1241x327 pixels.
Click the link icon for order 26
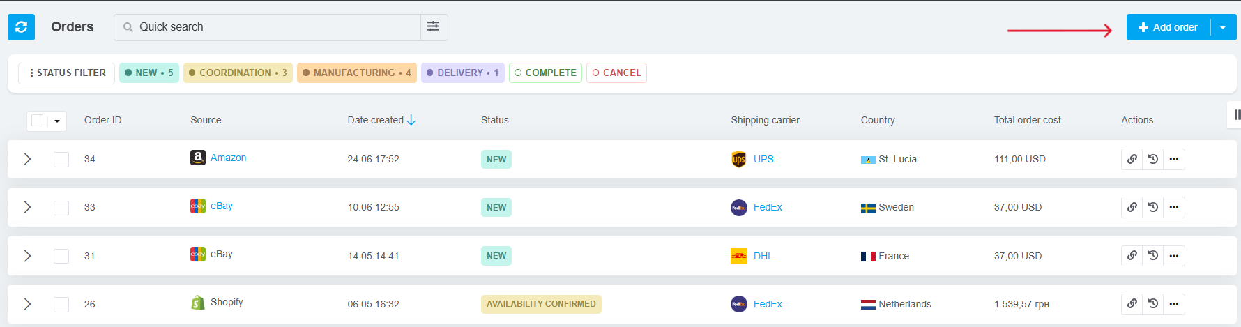click(x=1132, y=304)
